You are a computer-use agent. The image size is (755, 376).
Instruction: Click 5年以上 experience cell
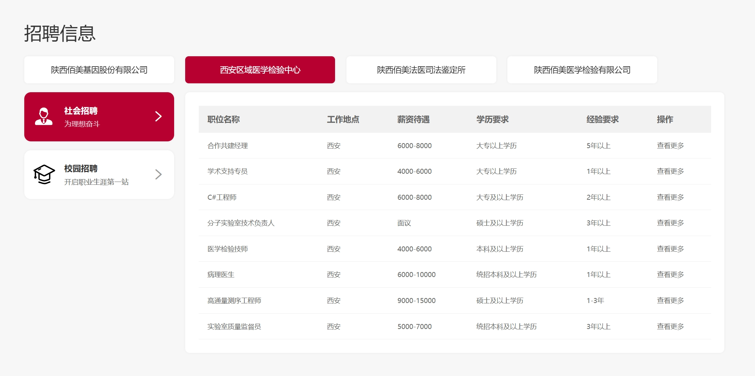pyautogui.click(x=599, y=146)
